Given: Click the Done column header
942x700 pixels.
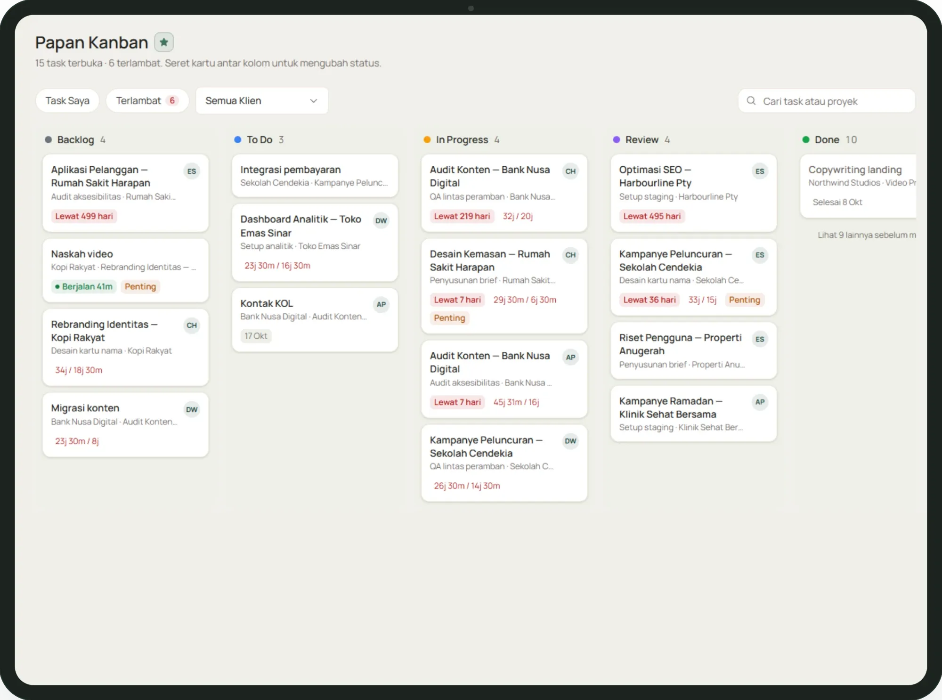Looking at the screenshot, I should click(829, 140).
